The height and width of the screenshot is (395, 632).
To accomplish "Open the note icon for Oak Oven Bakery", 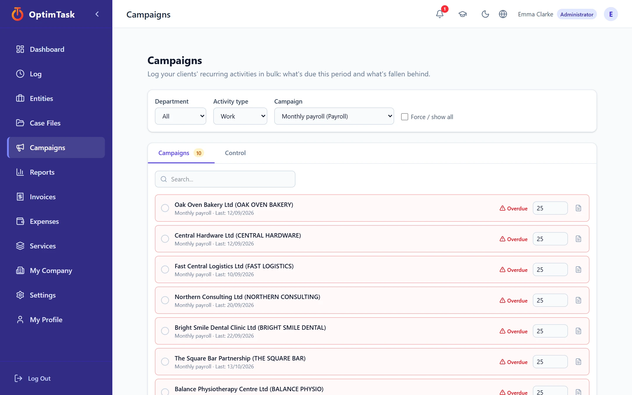I will pyautogui.click(x=578, y=208).
